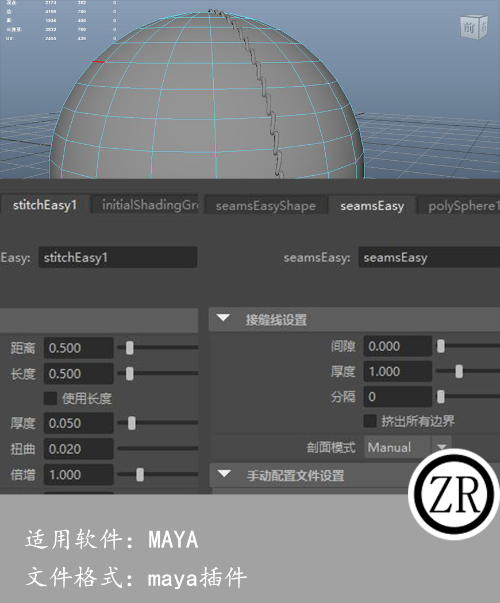Open the initialShadingGroup tab

(144, 205)
